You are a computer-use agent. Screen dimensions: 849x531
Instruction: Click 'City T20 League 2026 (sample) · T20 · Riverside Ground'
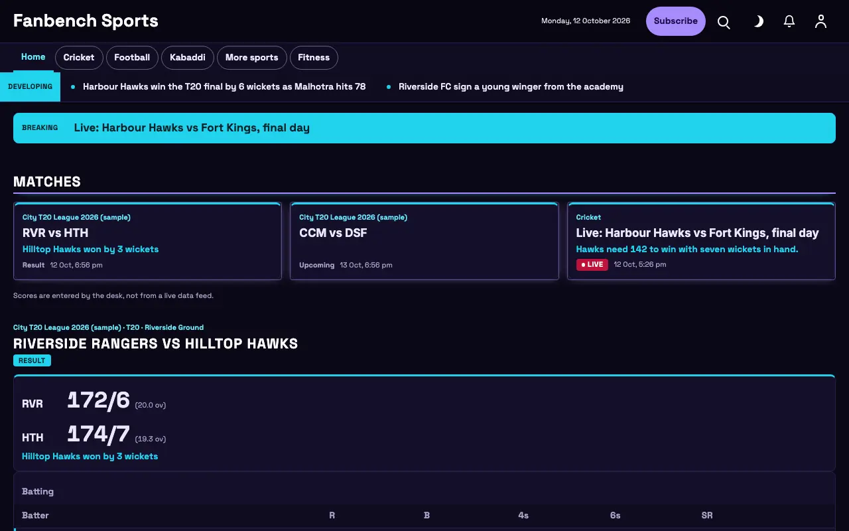click(x=108, y=327)
